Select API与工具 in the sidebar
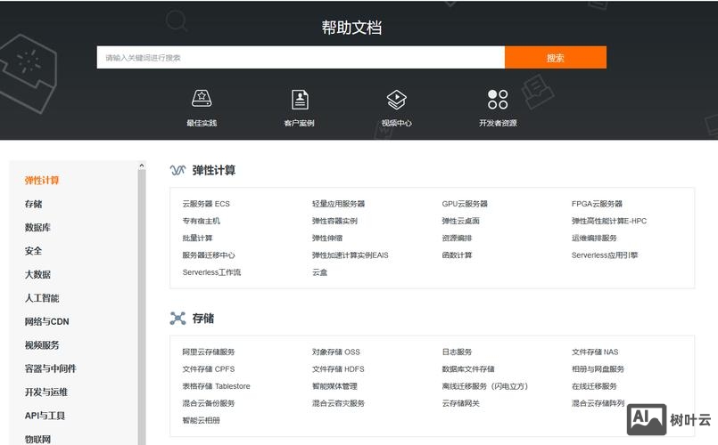This screenshot has width=718, height=445. click(45, 416)
